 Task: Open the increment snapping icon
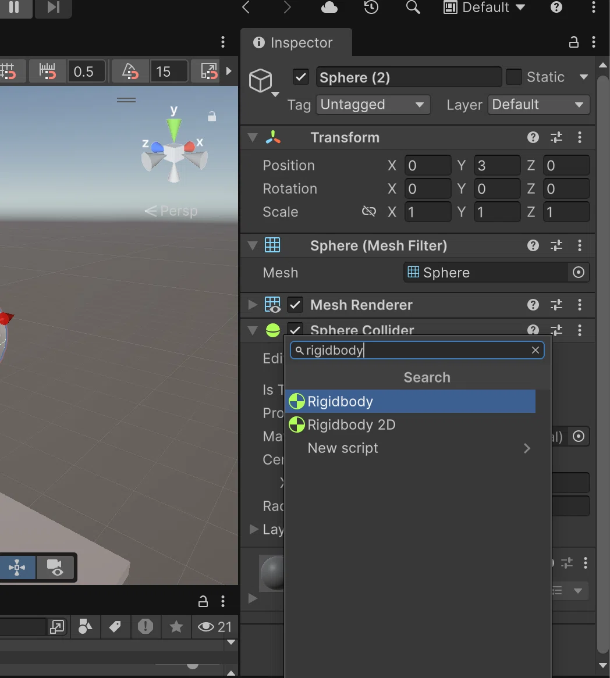tap(48, 72)
